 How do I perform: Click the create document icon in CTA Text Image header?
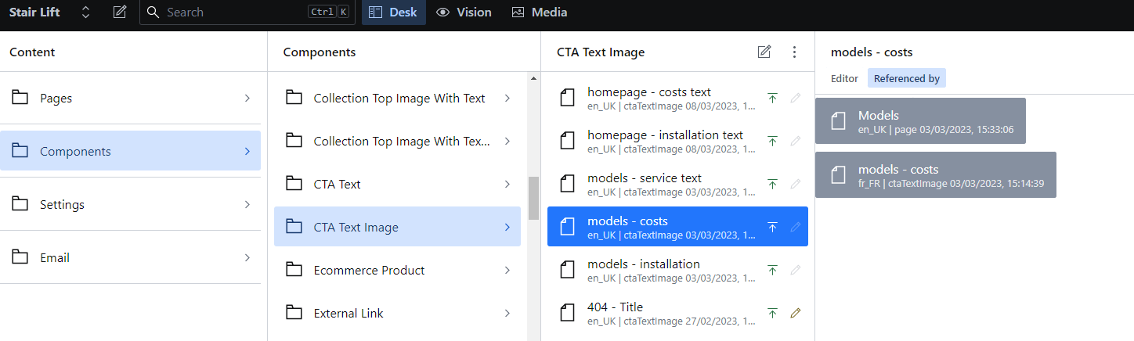point(764,52)
